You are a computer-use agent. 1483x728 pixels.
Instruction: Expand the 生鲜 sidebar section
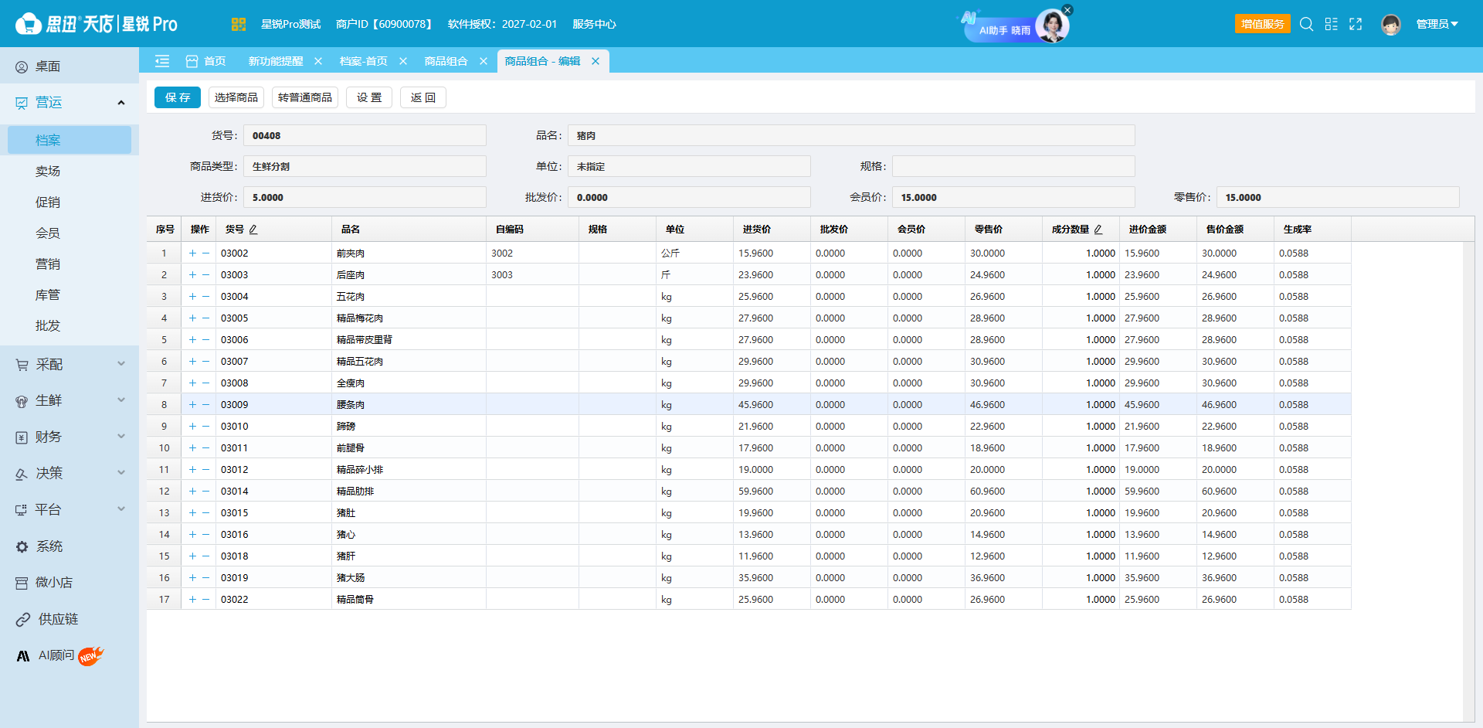[70, 400]
